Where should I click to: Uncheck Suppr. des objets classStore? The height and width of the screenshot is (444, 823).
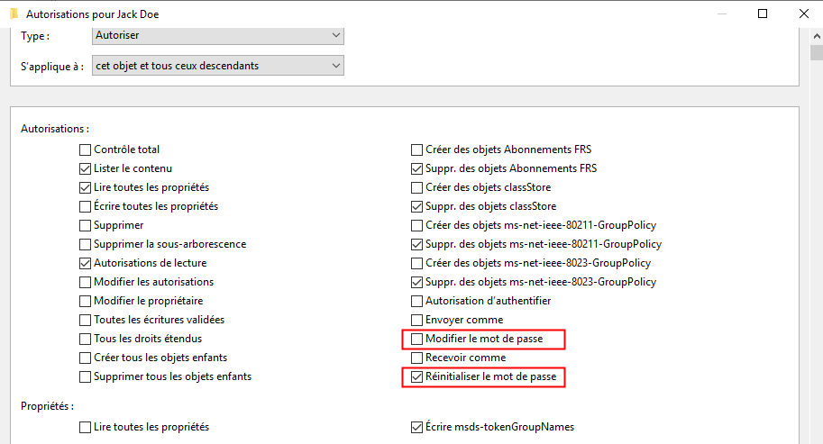click(x=416, y=206)
